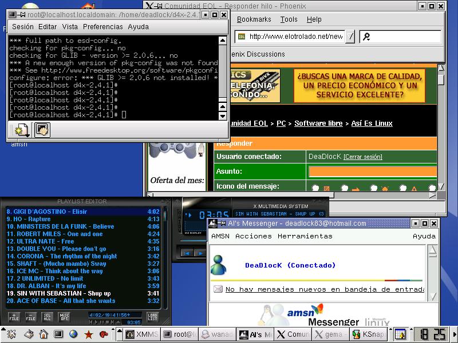Launch the terminal from panel icon

58,334
